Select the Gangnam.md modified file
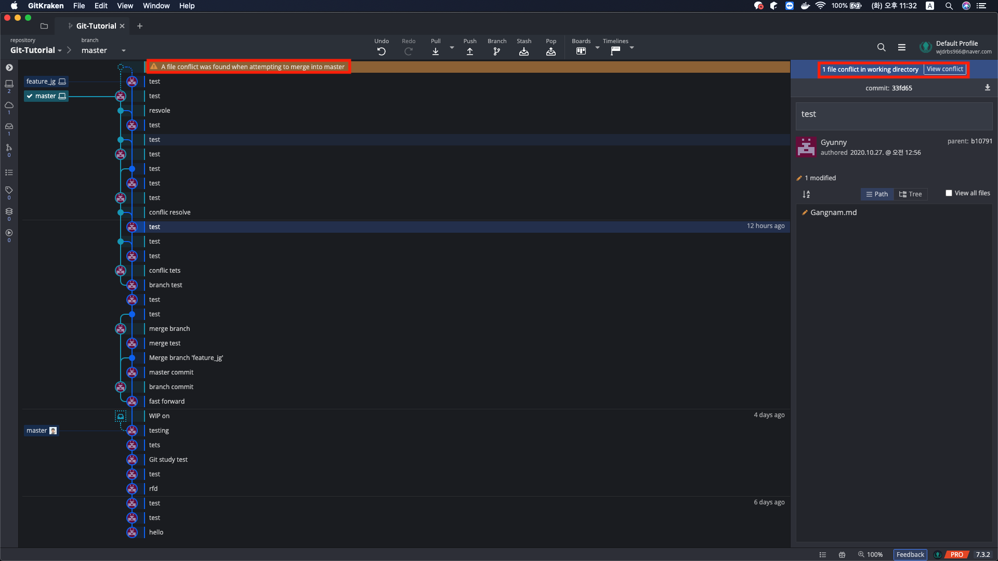 coord(833,212)
